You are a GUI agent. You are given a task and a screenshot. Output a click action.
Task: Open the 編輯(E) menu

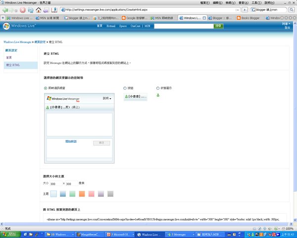click(217, 3)
